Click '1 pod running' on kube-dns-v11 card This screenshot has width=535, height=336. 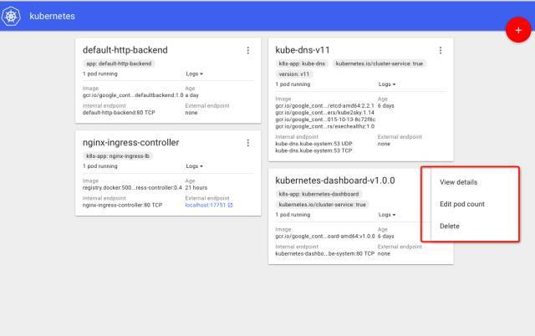tap(293, 84)
